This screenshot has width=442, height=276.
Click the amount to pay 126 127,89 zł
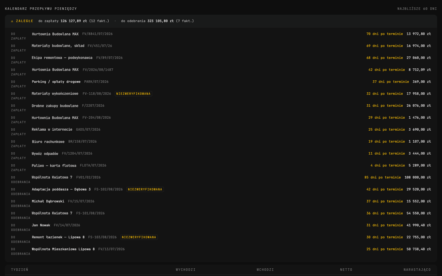74,21
